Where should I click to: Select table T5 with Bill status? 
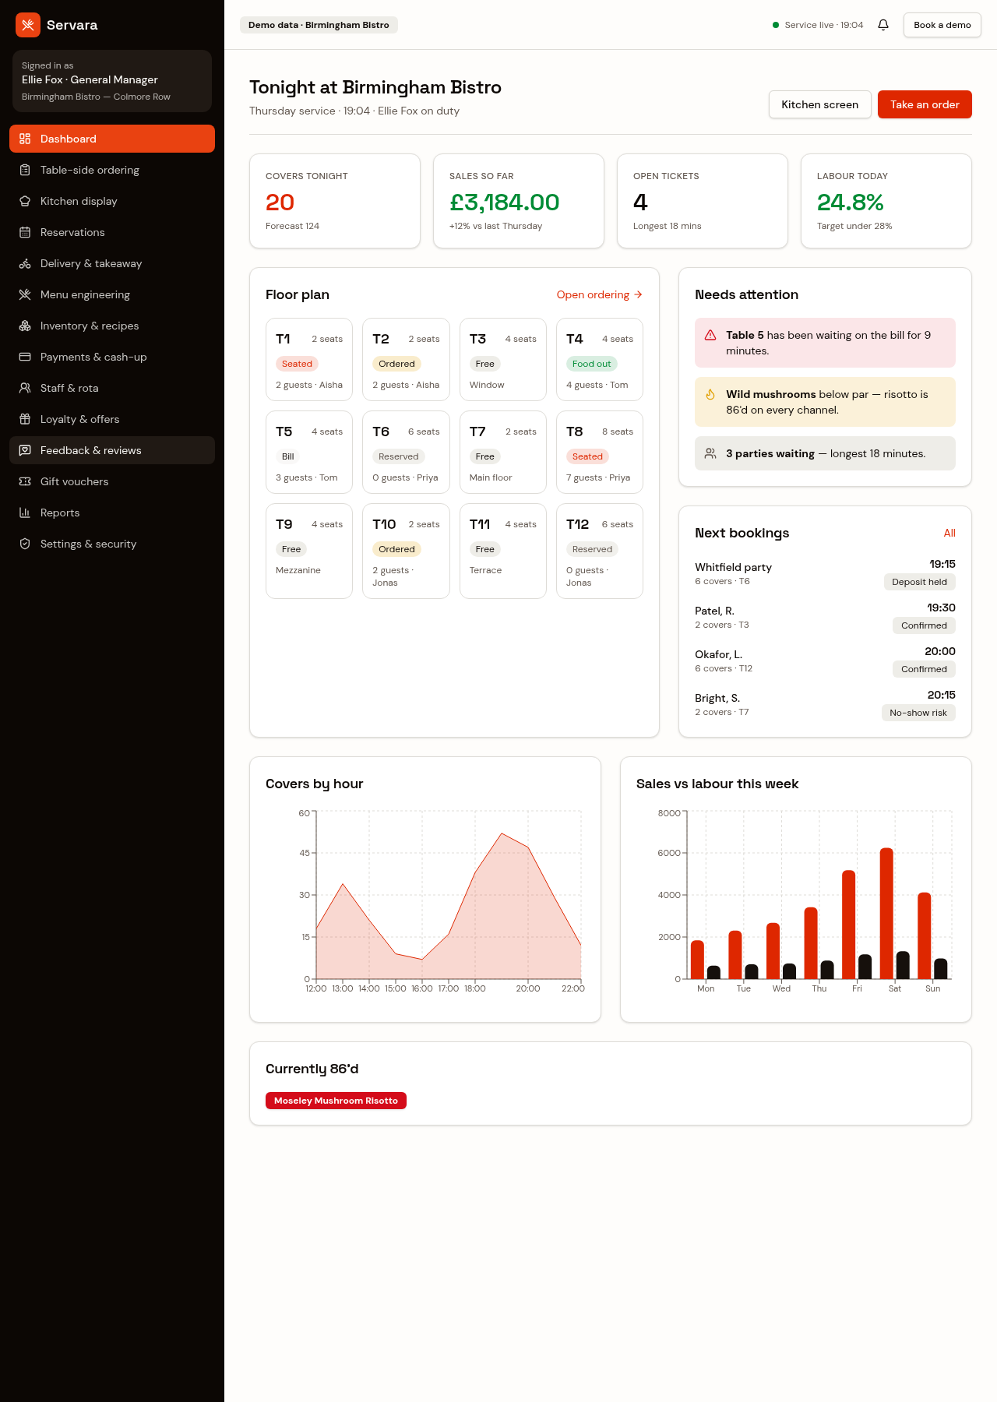click(309, 452)
